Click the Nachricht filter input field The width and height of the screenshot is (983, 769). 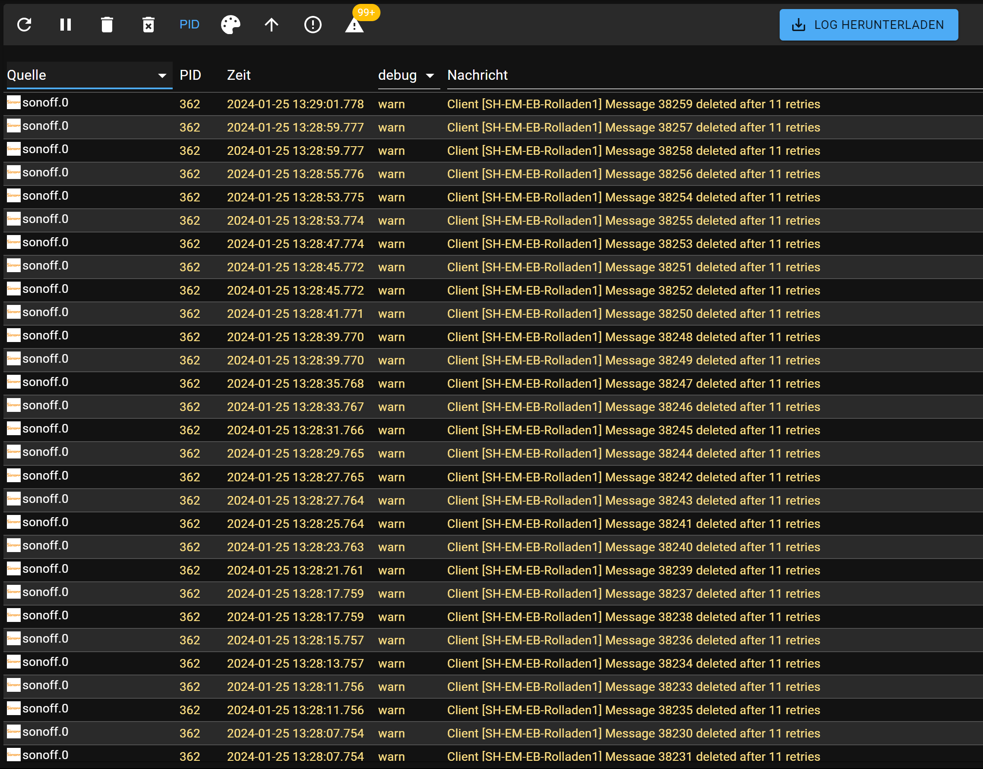coord(714,75)
